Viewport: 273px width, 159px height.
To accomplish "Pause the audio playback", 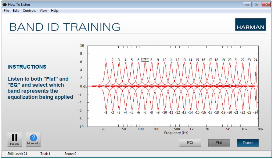I will coord(14,139).
